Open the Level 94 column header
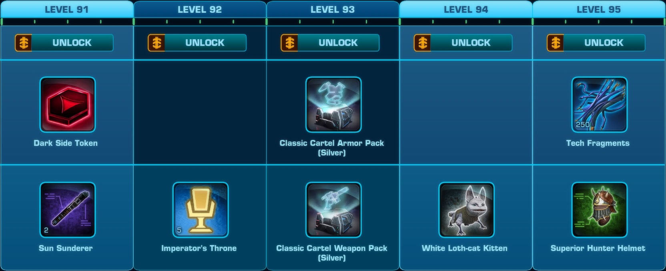This screenshot has width=666, height=271. pos(466,9)
